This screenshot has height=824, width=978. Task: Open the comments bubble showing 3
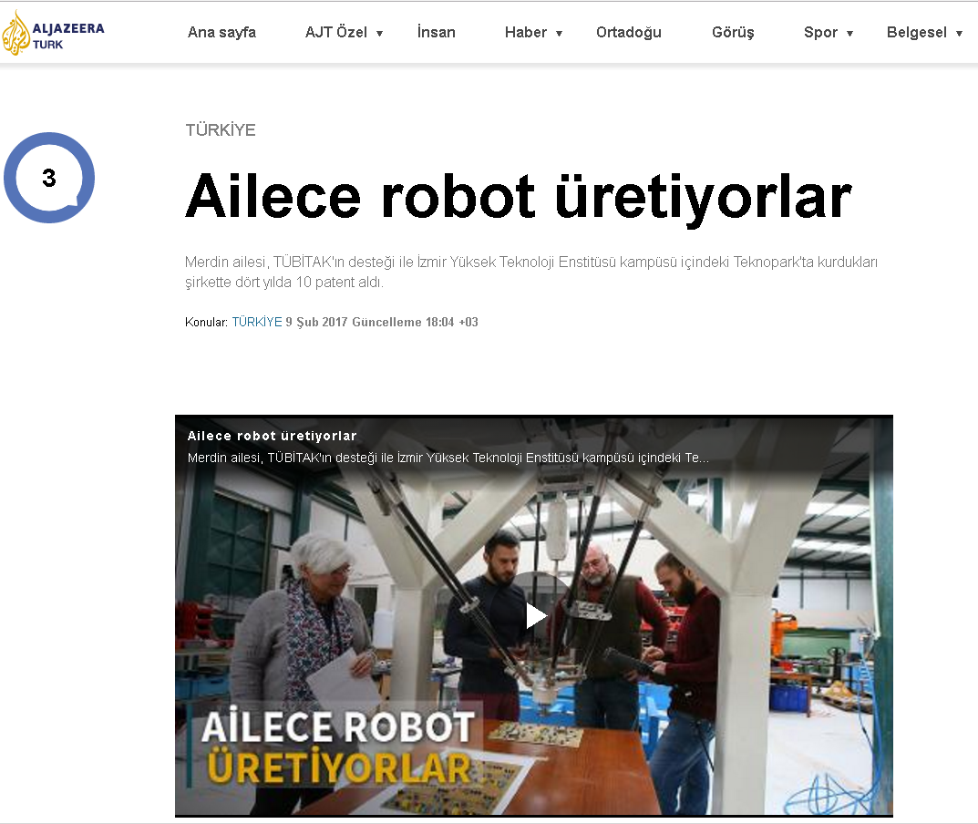[49, 179]
